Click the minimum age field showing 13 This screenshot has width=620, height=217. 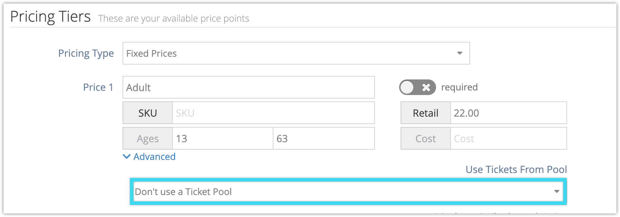[x=223, y=138]
